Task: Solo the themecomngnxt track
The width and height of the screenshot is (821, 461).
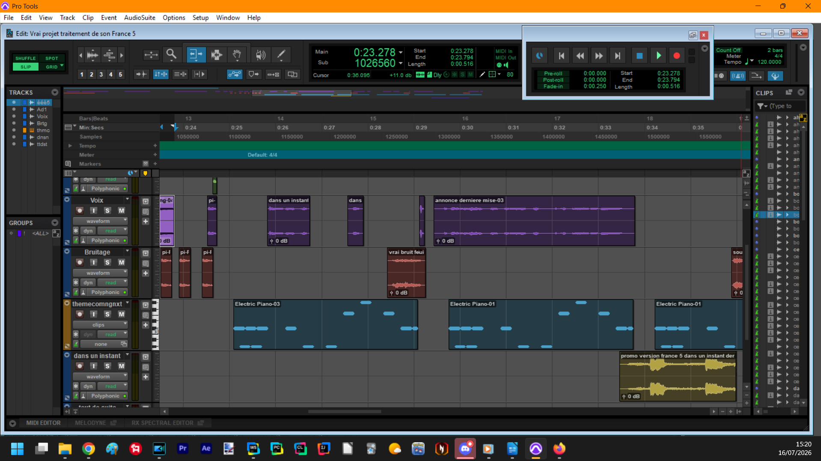Action: [107, 314]
